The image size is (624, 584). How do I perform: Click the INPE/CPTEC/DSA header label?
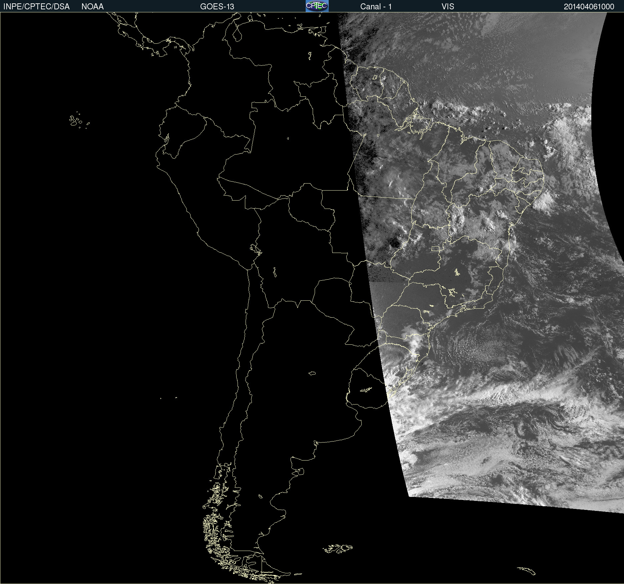click(36, 7)
